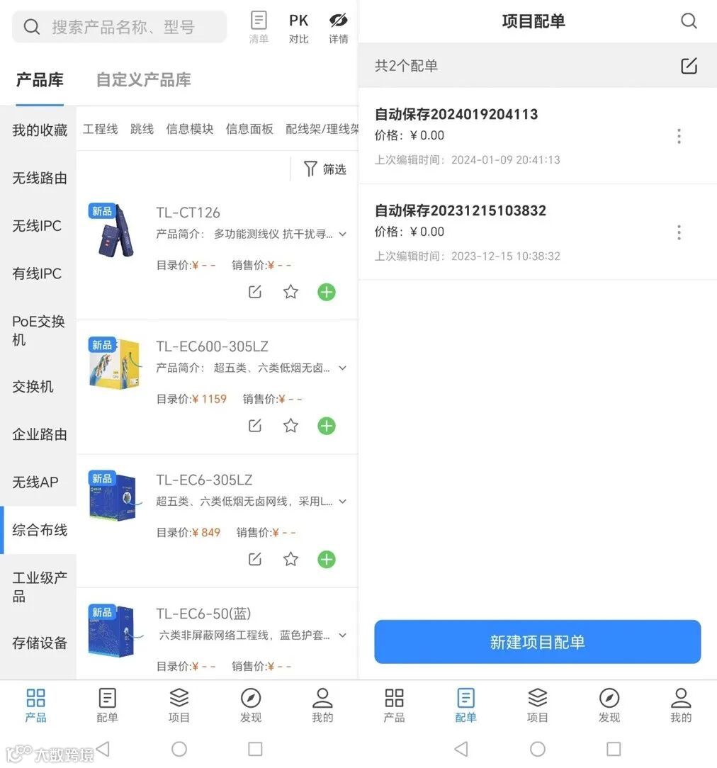Switch to 自定义产品库 tab
717x768 pixels.
click(143, 80)
